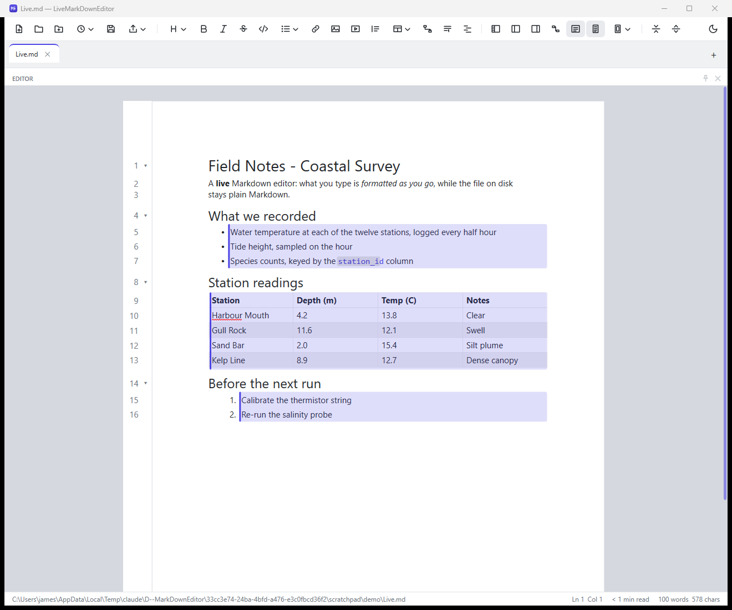Click the 100 words 578 chars status entry
732x610 pixels.
tap(689, 599)
